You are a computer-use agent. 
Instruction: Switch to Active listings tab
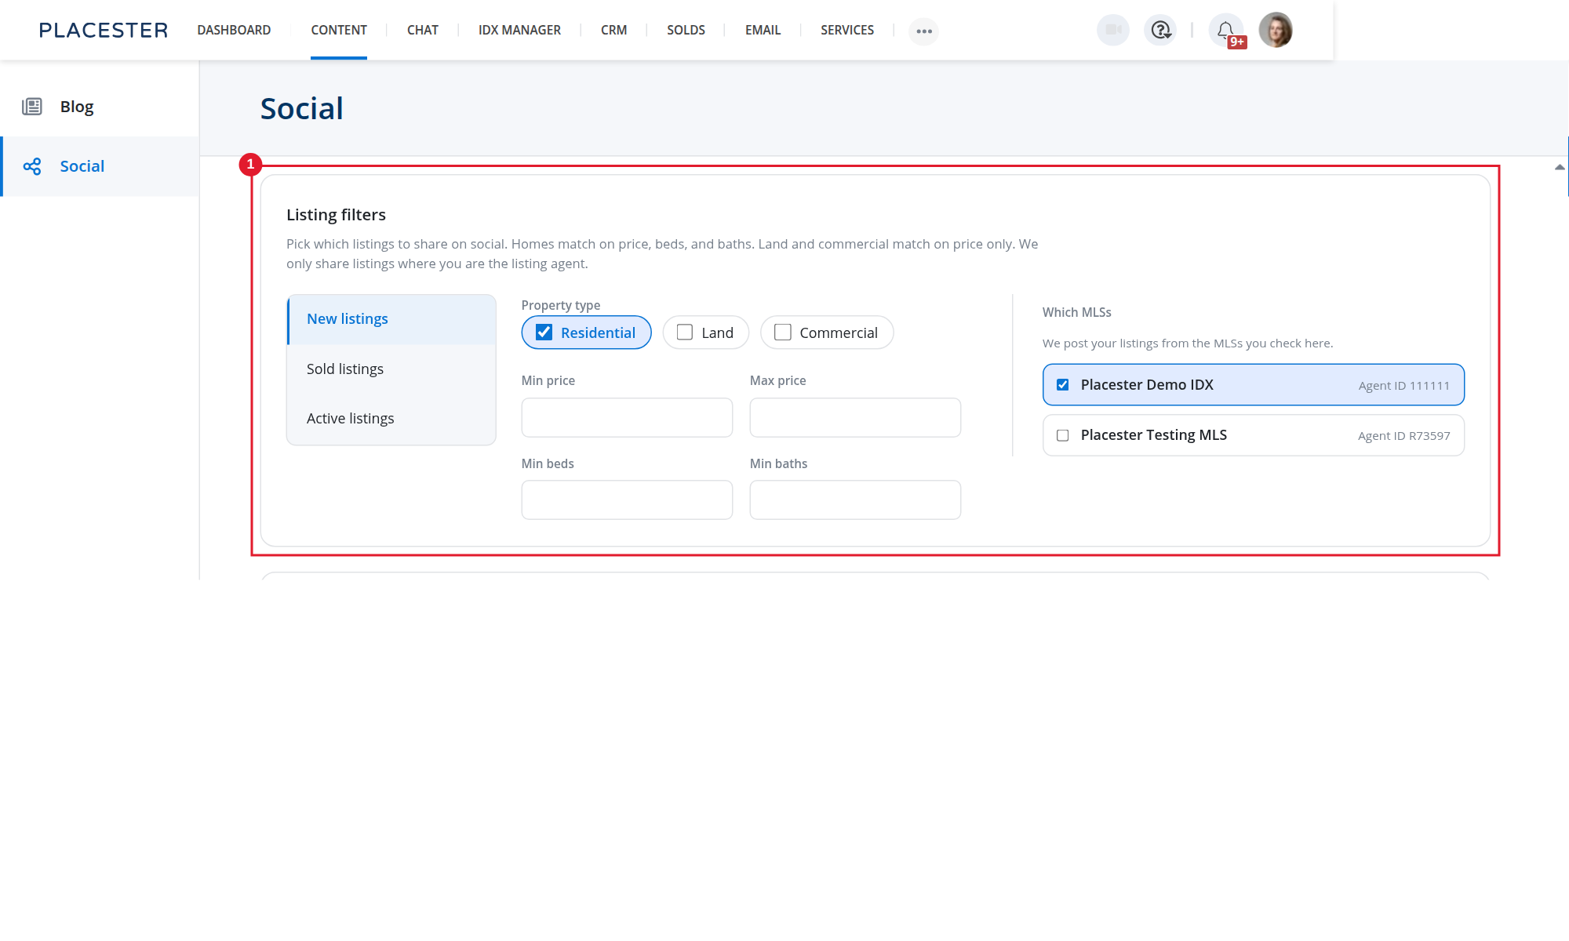pos(391,419)
